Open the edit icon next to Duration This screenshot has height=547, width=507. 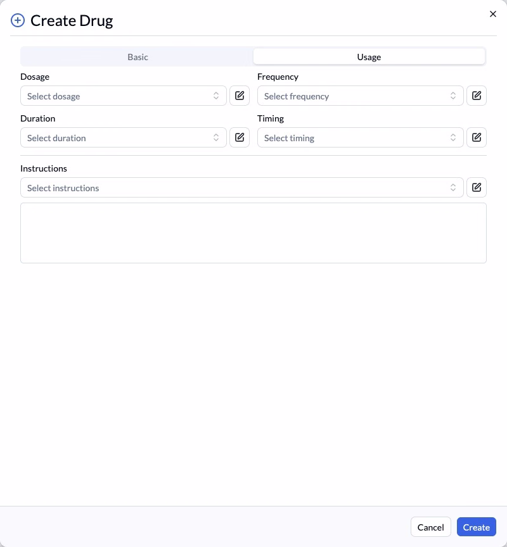click(240, 137)
